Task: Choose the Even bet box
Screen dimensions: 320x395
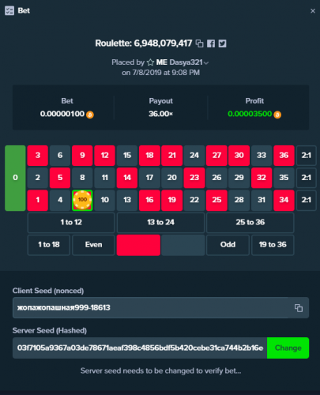Action: pos(93,245)
